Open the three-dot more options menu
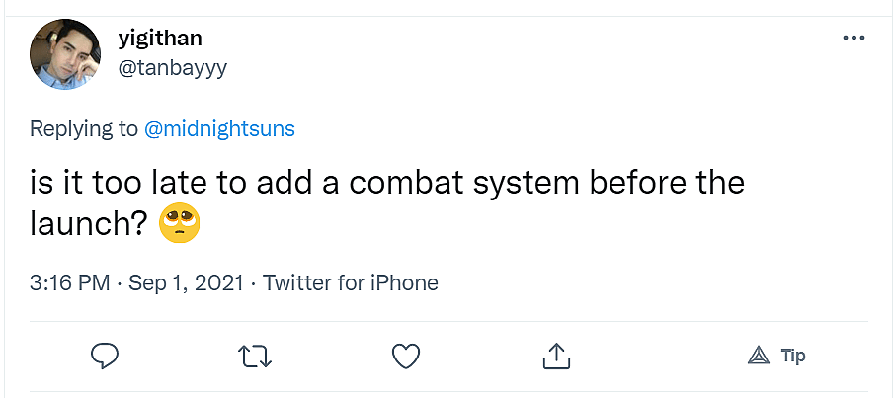Image resolution: width=895 pixels, height=398 pixels. pyautogui.click(x=853, y=38)
